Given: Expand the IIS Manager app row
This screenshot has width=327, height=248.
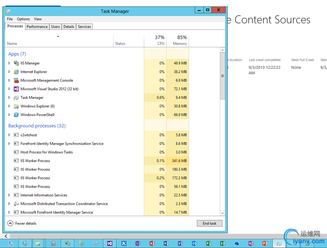Looking at the screenshot, I should pos(9,63).
